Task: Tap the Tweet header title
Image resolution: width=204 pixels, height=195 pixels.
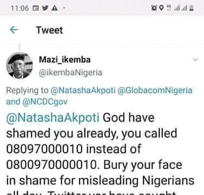Action: click(49, 30)
